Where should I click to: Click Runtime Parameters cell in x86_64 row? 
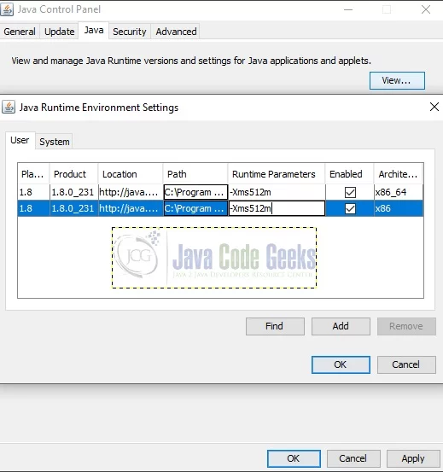click(277, 192)
